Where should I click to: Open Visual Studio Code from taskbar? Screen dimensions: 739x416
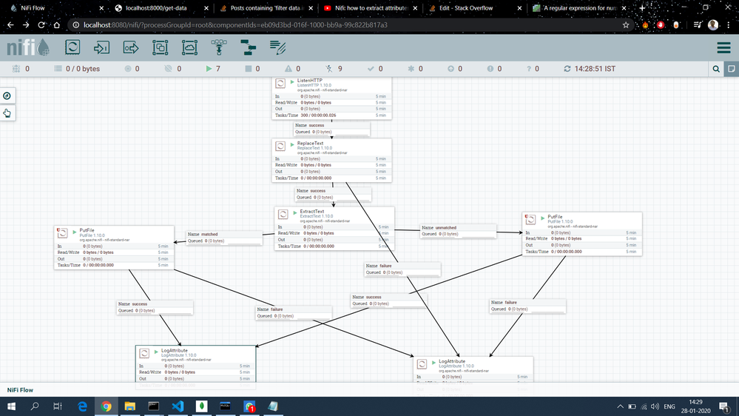[178, 406]
